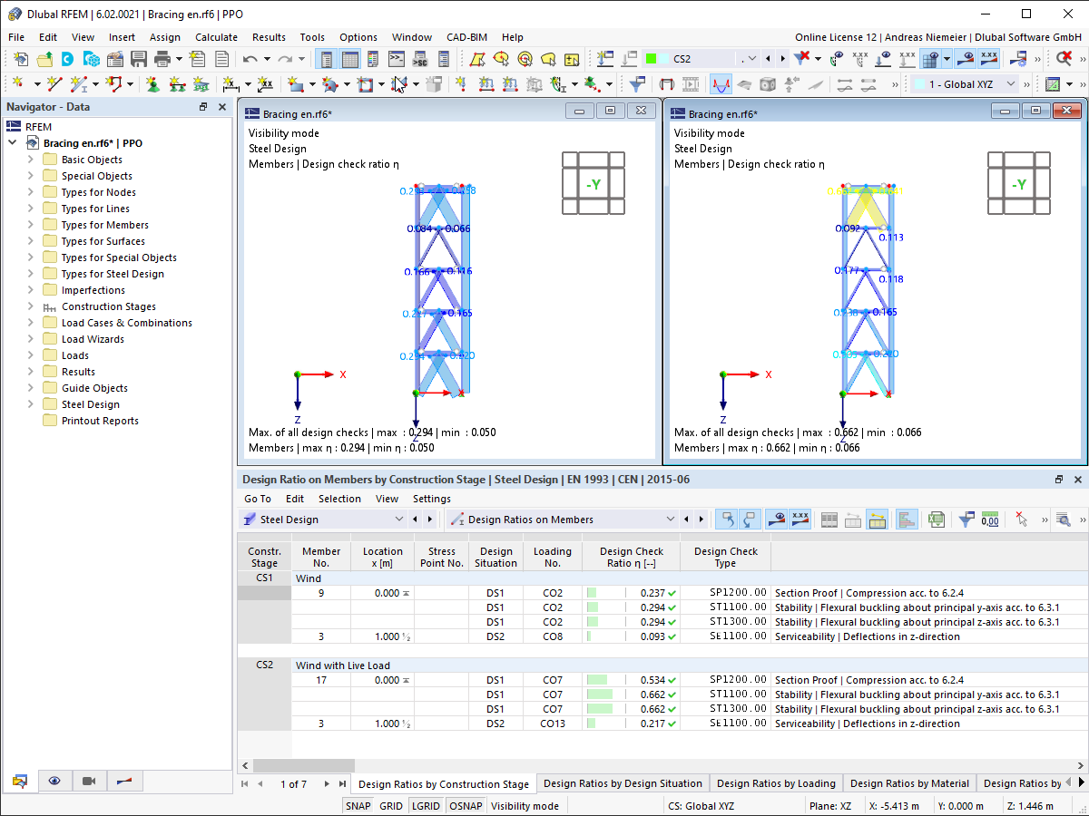Screen dimensions: 1089x816
Task: Enable GRID in the status bar
Action: click(x=390, y=805)
